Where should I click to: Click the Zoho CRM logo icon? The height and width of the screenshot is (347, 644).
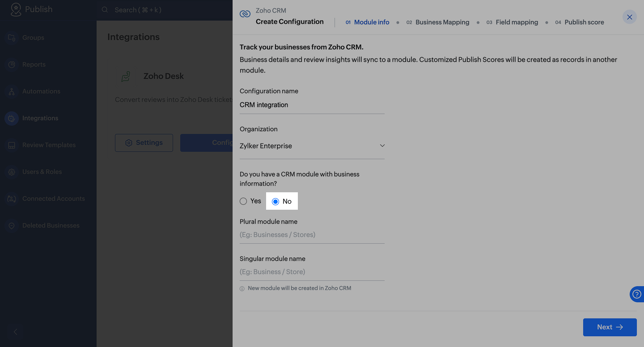click(x=245, y=14)
